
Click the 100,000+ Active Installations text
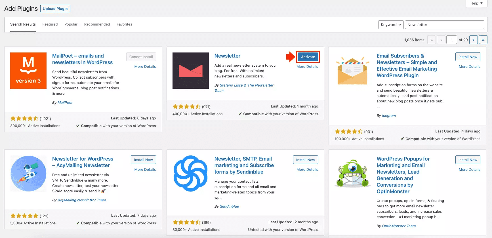click(359, 139)
